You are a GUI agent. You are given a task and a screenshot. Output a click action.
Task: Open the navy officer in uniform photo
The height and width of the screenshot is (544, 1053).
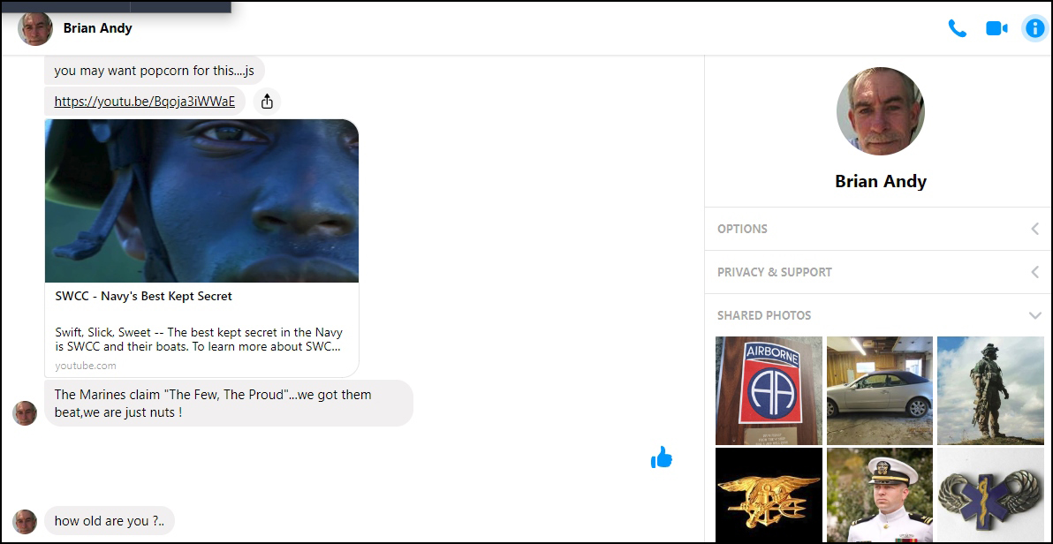tap(879, 495)
